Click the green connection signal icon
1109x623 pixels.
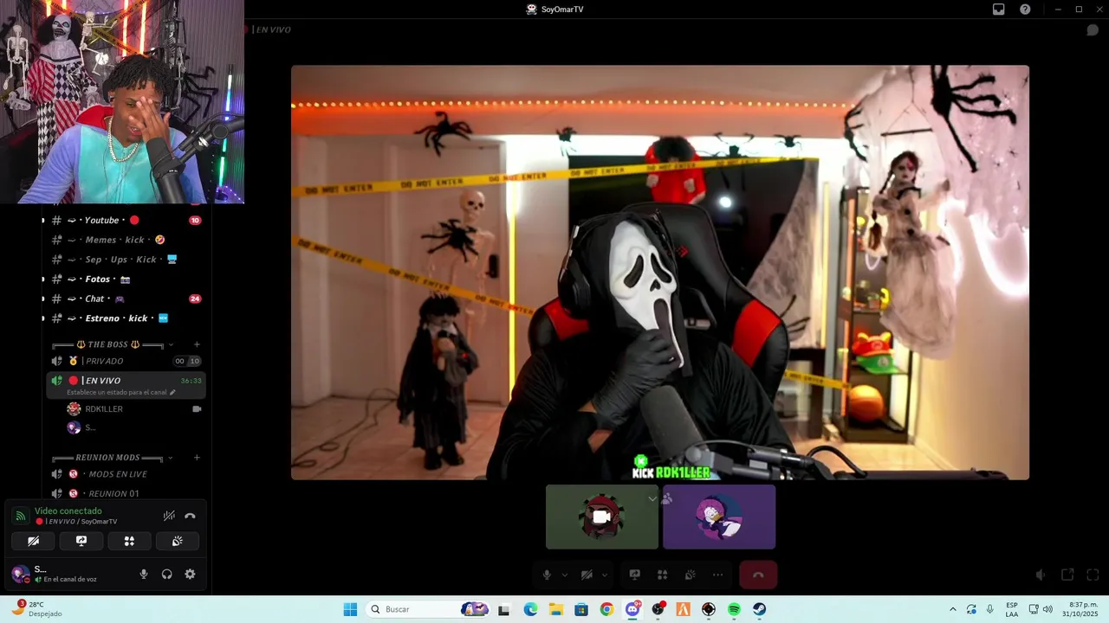[x=20, y=516]
